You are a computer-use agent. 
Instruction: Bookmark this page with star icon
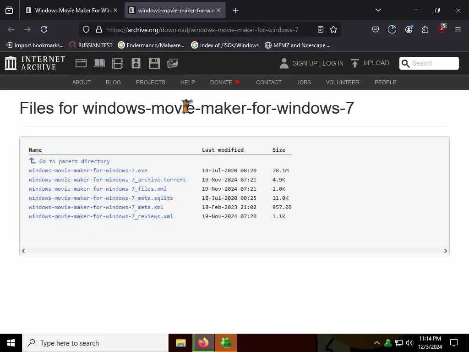point(333,29)
